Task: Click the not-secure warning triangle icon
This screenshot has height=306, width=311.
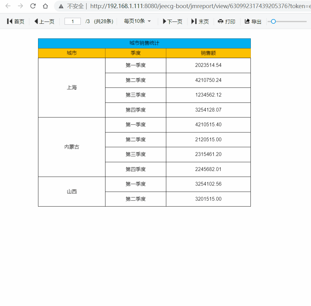Action: 61,6
